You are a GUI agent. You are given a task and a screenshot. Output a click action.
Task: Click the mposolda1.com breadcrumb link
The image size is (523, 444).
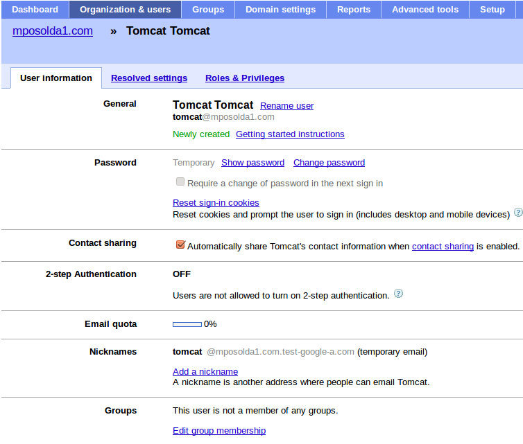point(53,31)
